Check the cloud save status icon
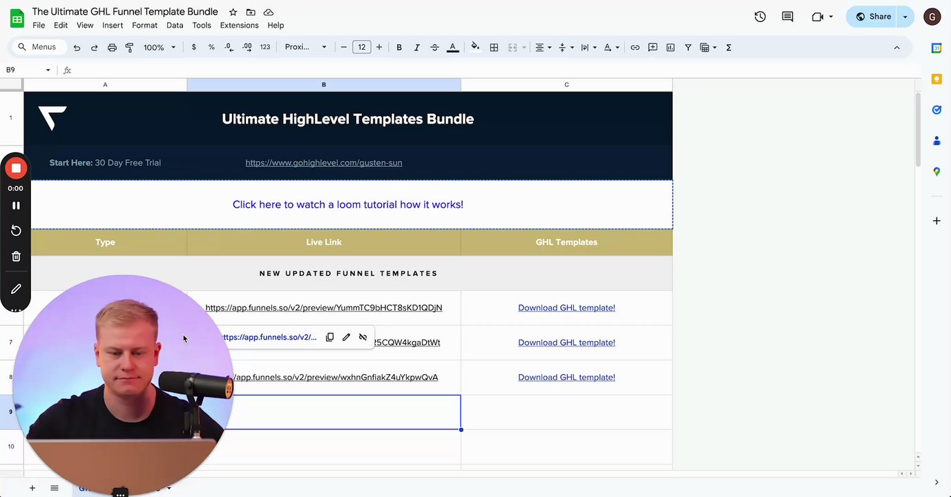This screenshot has width=951, height=497. coord(269,12)
